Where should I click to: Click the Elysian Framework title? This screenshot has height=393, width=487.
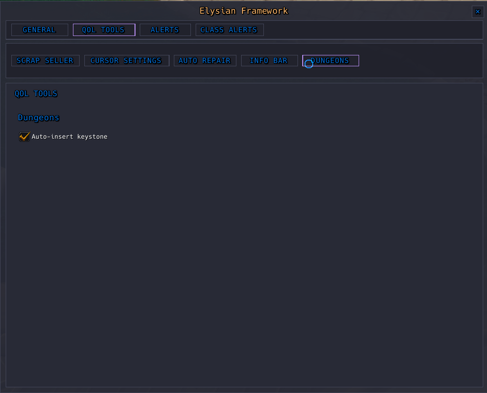(x=244, y=11)
